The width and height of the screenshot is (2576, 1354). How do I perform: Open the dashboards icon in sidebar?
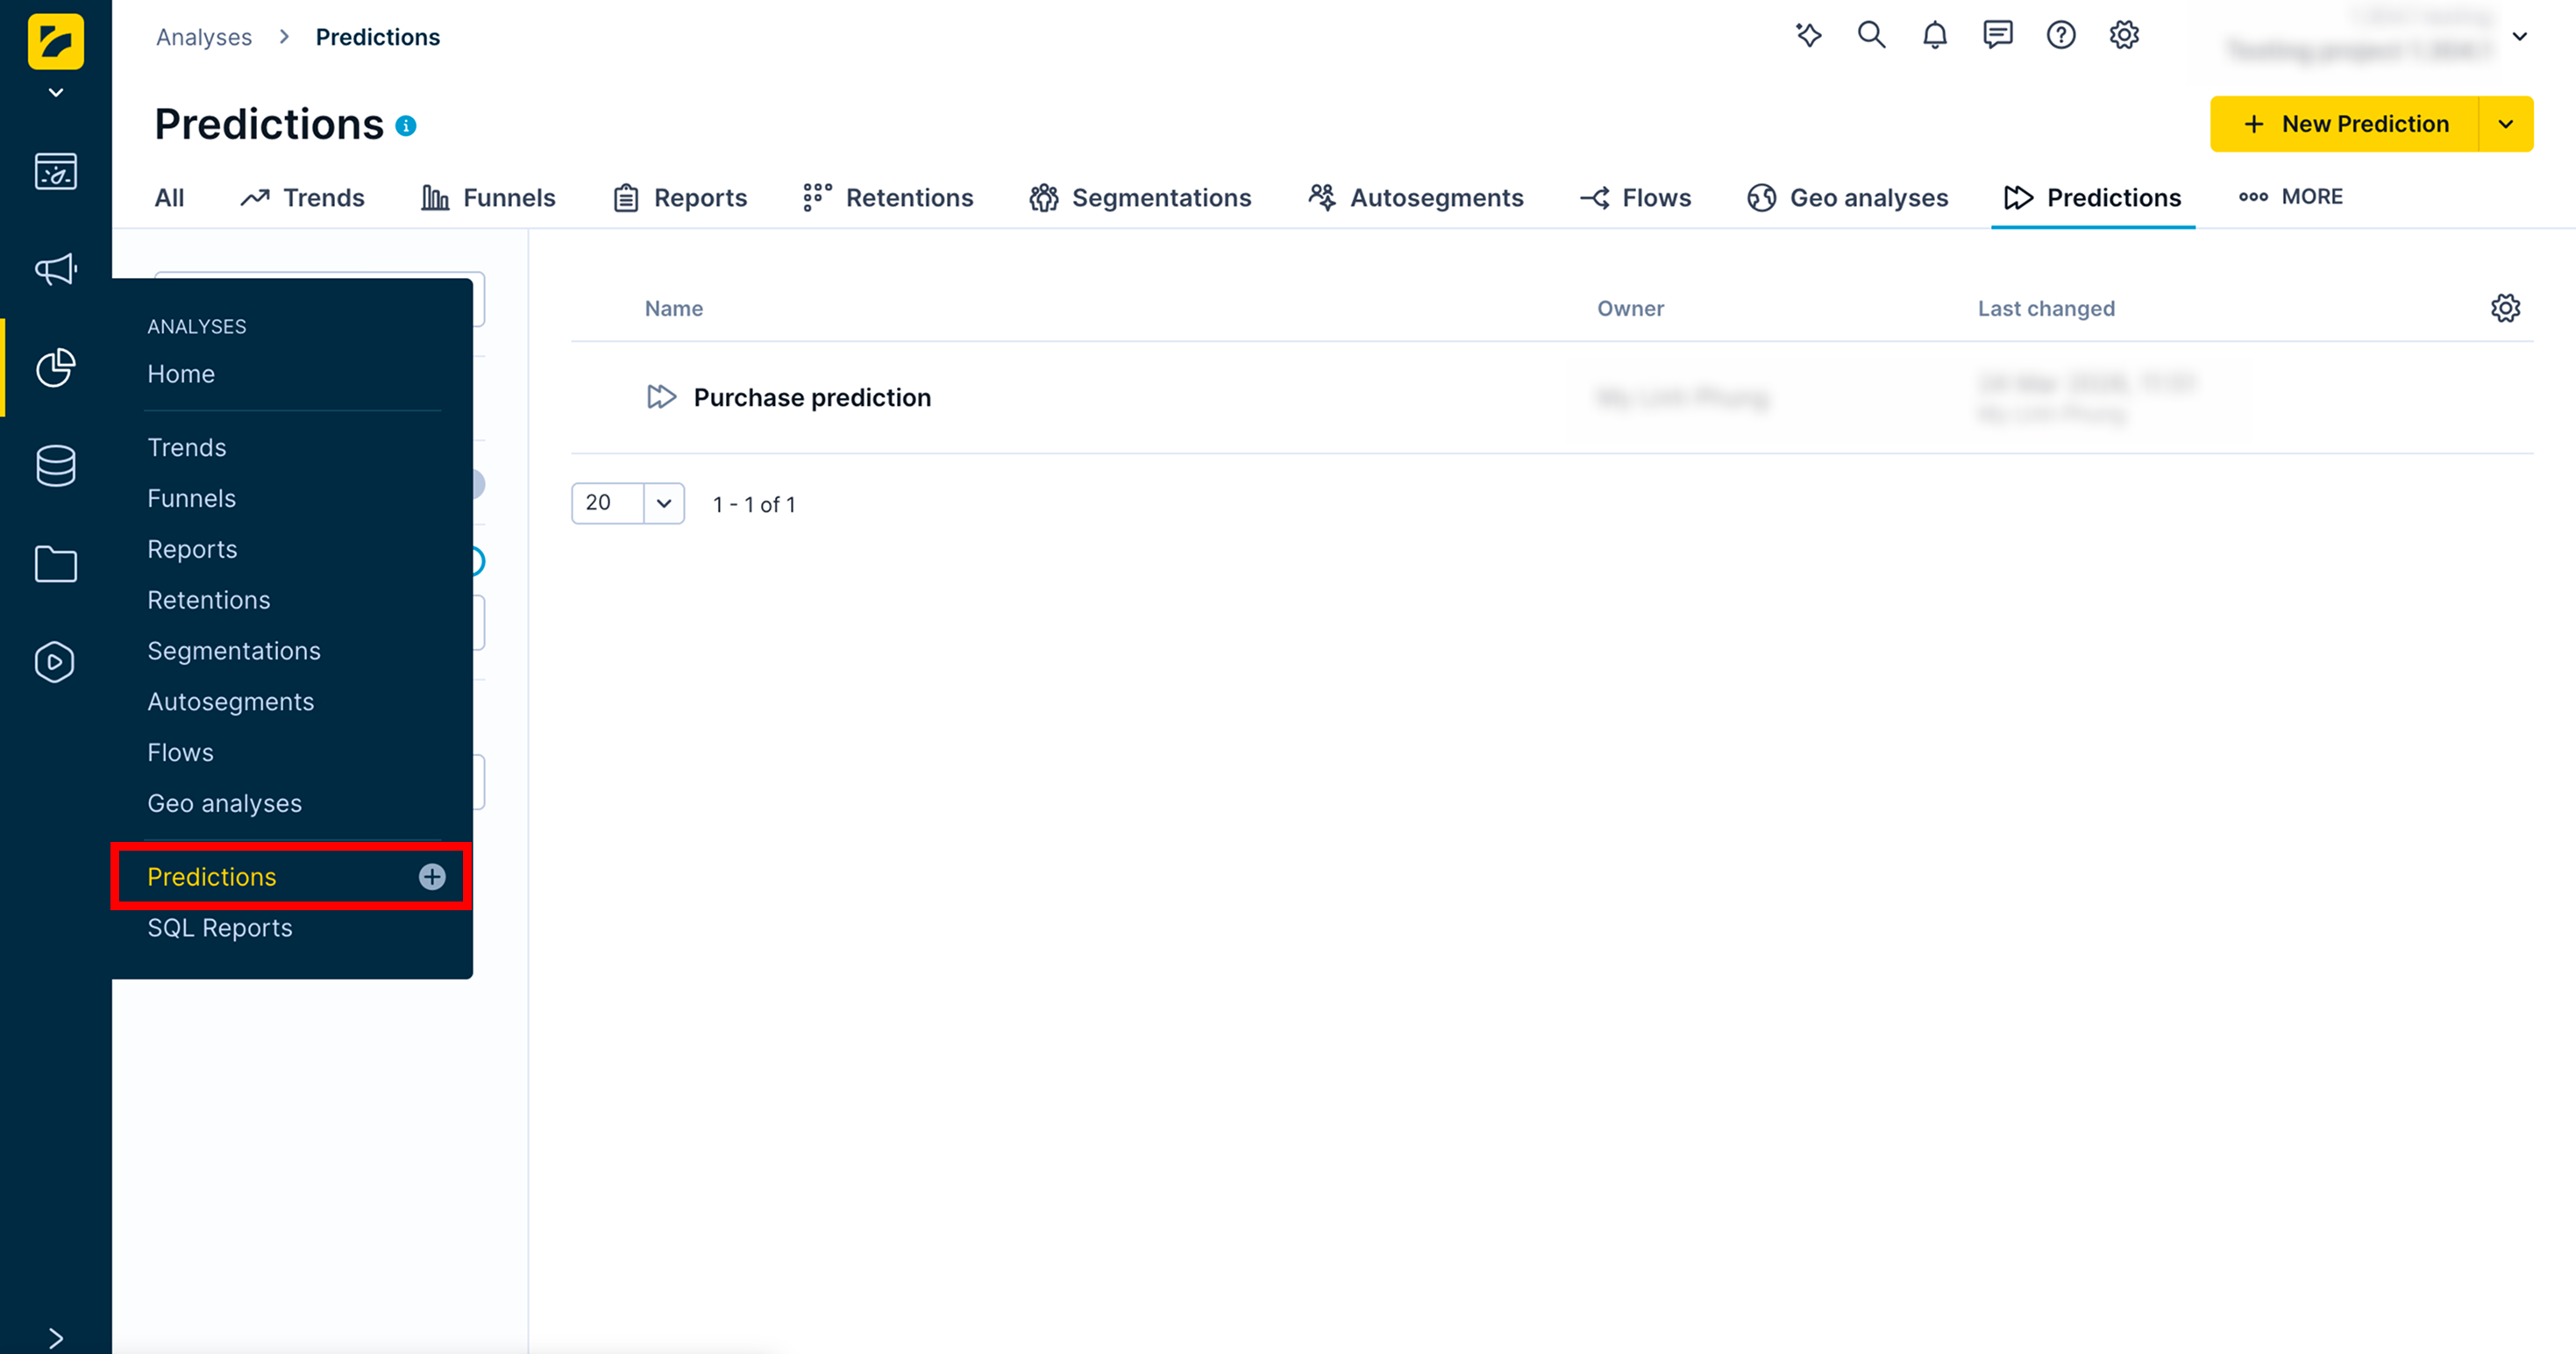tap(55, 172)
